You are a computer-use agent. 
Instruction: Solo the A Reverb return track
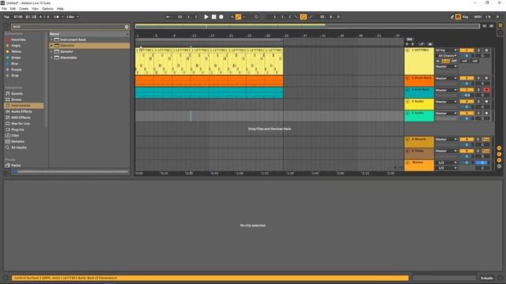point(478,140)
